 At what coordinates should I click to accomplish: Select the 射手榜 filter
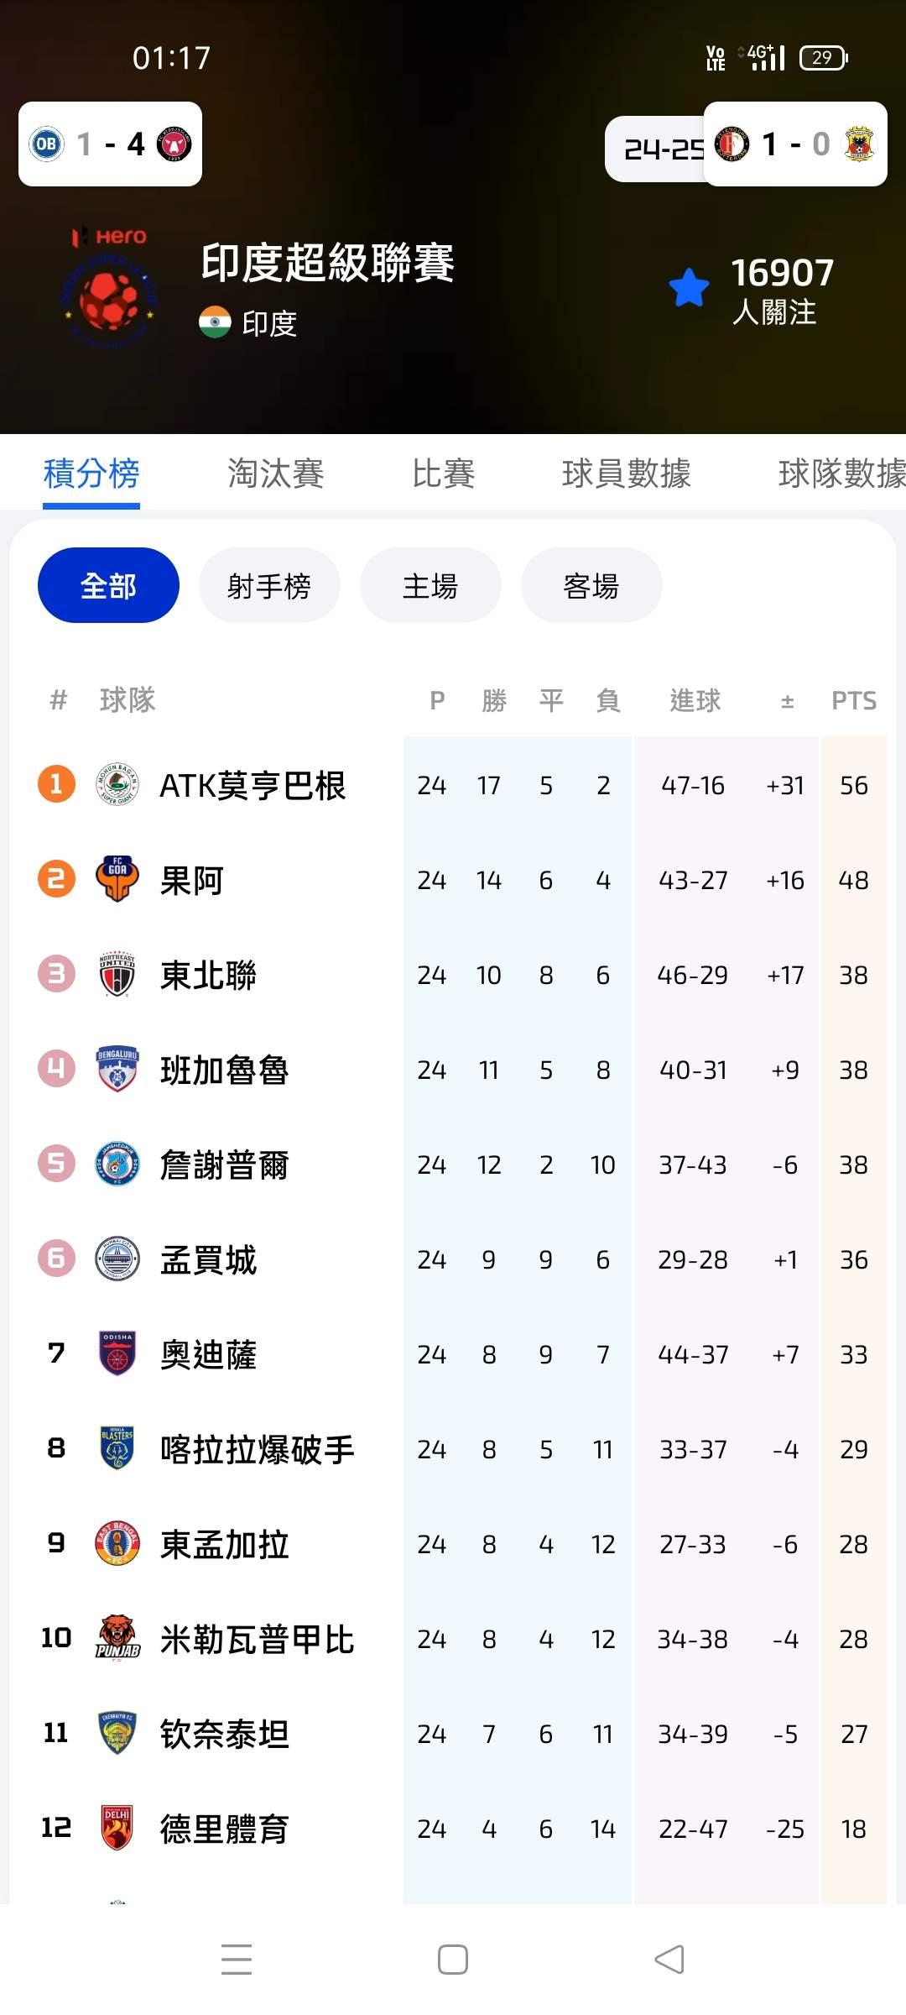click(x=269, y=585)
